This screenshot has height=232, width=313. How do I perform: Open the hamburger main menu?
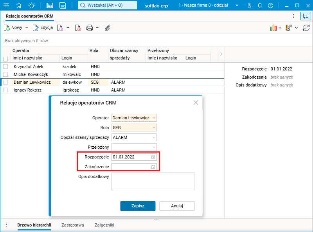point(6,5)
